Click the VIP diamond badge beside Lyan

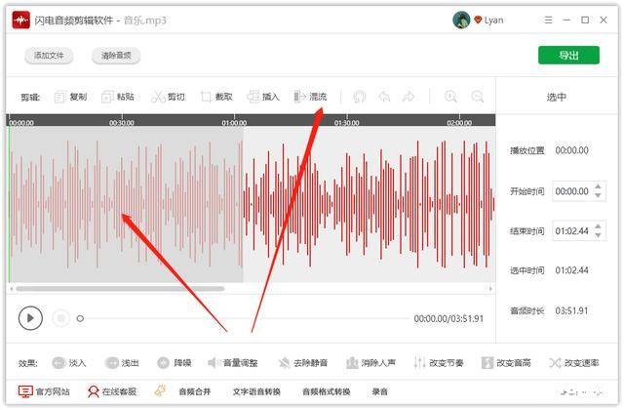[478, 20]
